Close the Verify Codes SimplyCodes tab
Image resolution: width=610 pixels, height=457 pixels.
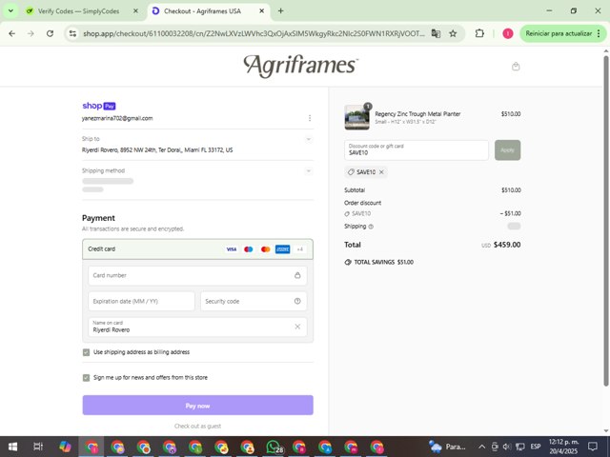tap(135, 10)
